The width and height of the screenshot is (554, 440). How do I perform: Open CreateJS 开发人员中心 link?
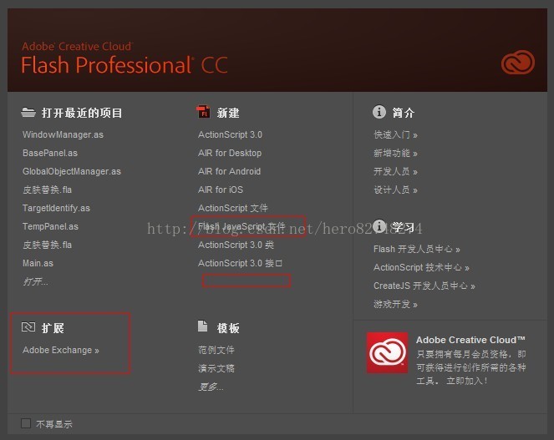pyautogui.click(x=424, y=286)
